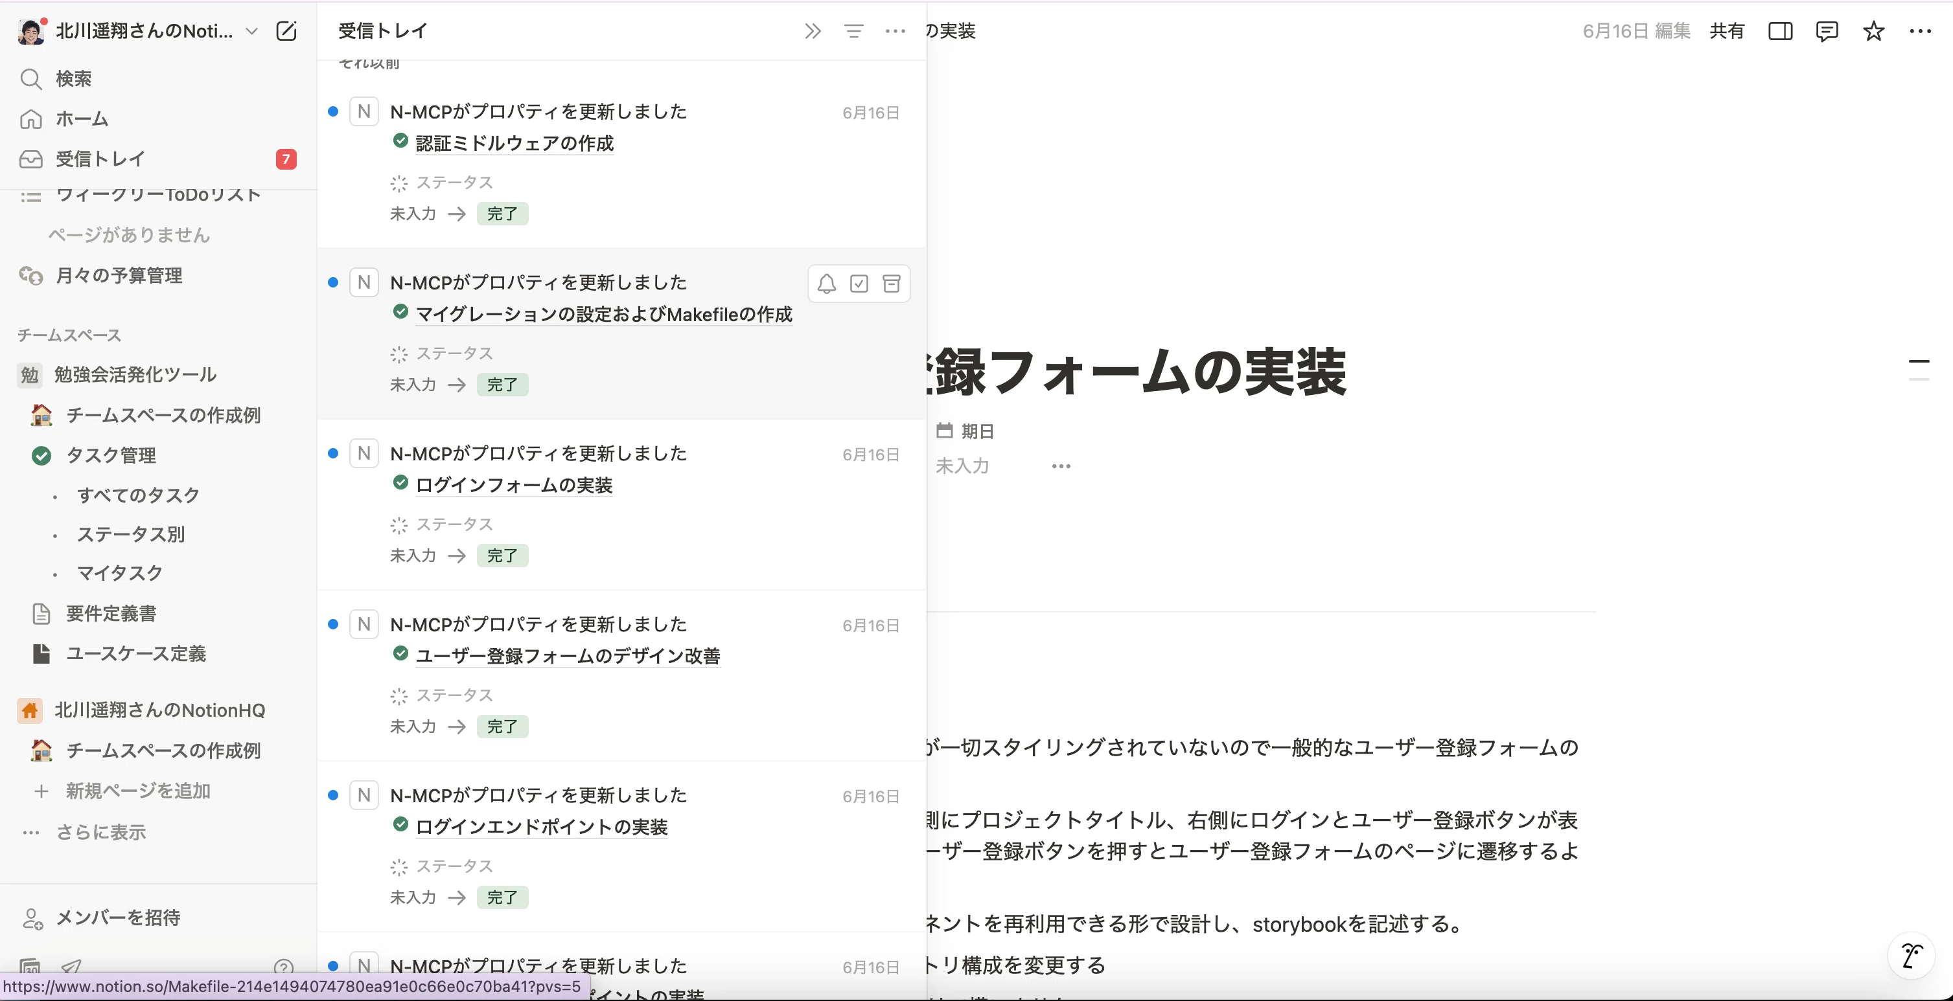Click the new page compose icon
Screen dimensions: 1953x1001
pyautogui.click(x=286, y=31)
